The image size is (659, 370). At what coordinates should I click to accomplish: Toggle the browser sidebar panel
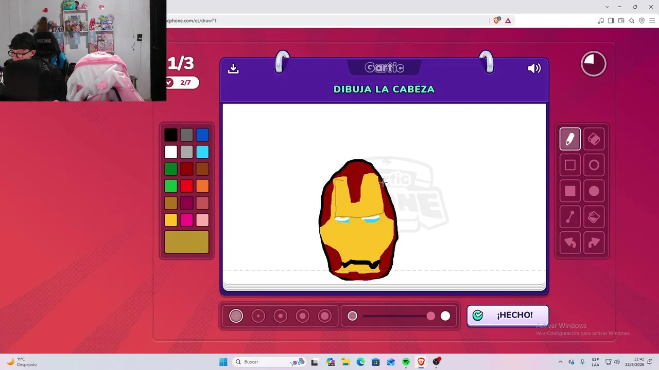[611, 21]
